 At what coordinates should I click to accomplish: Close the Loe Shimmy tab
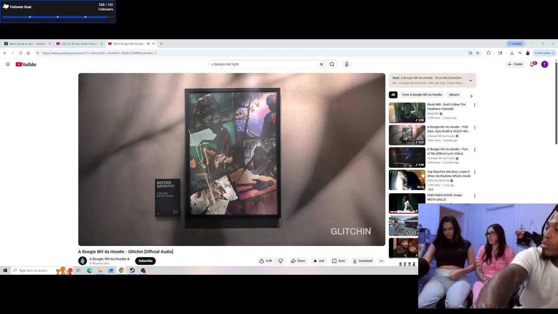pos(101,44)
